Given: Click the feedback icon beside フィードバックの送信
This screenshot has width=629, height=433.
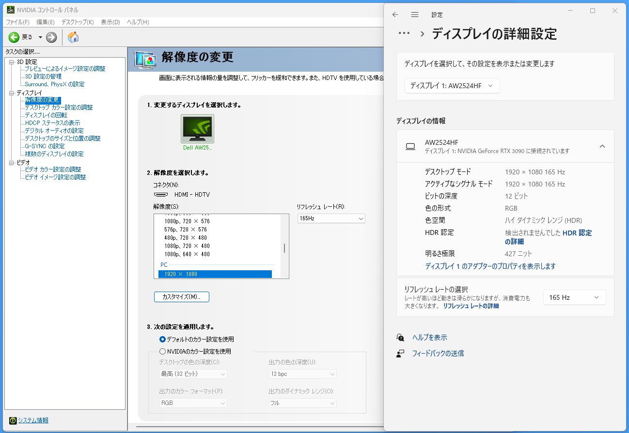Looking at the screenshot, I should pos(400,354).
